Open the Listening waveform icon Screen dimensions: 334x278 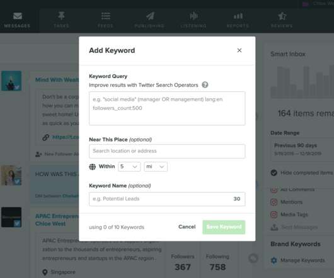(193, 16)
